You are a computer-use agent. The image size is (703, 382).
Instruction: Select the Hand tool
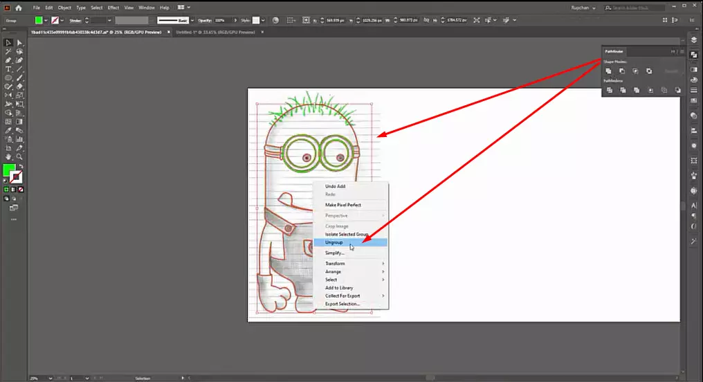(x=8, y=157)
